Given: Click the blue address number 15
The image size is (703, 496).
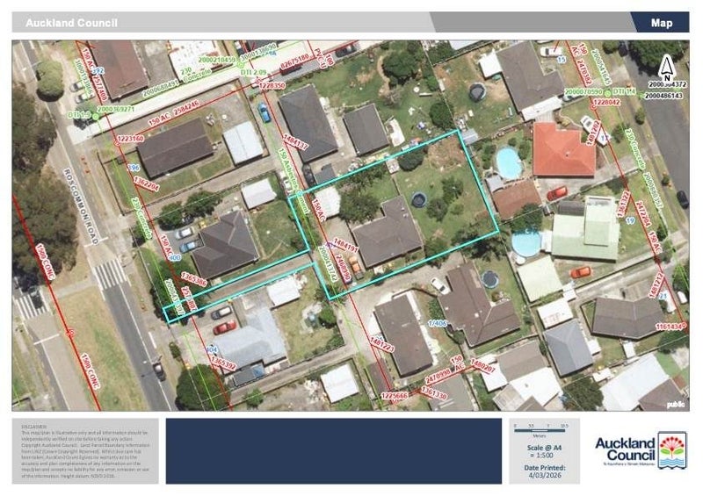Looking at the screenshot, I should tap(561, 59).
